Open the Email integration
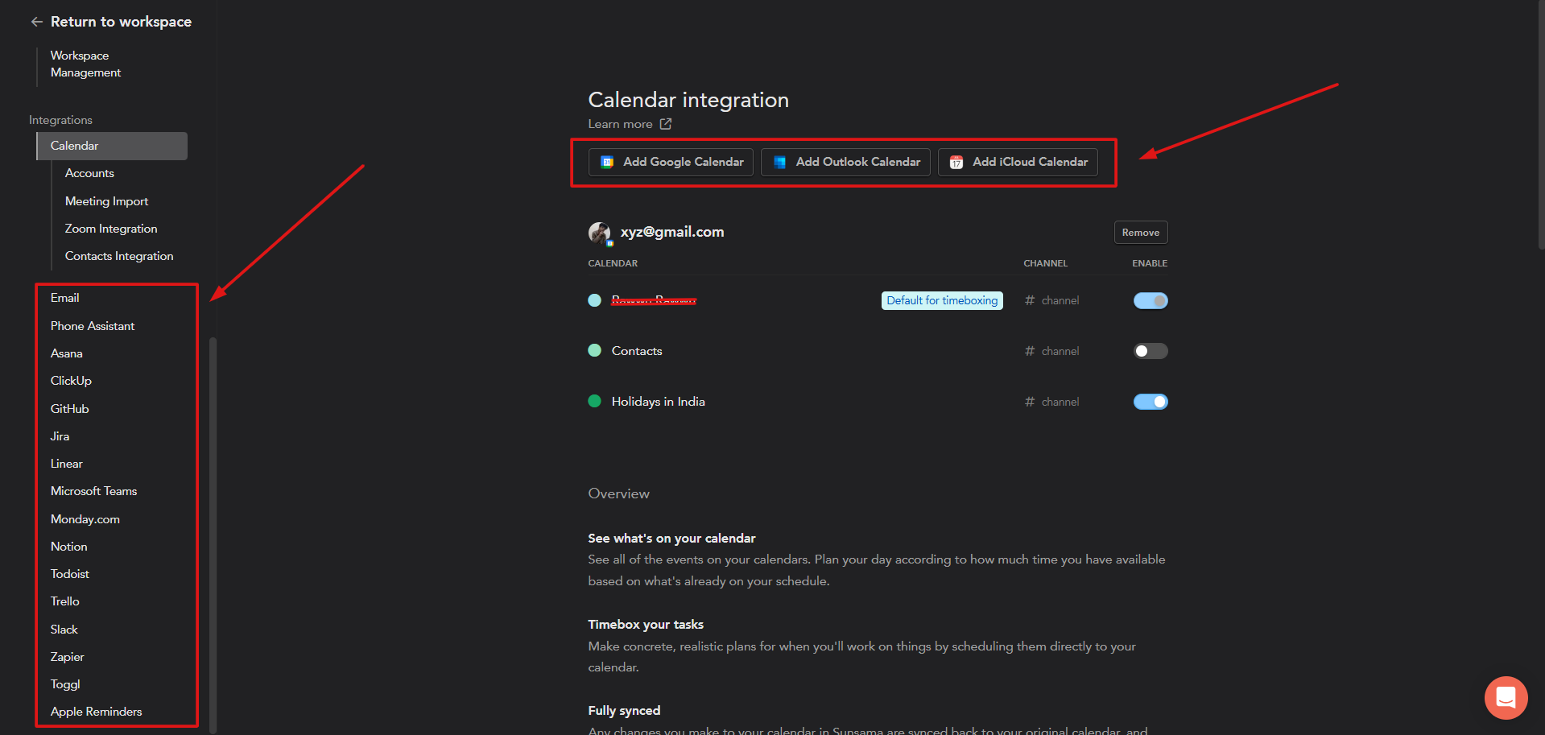 coord(64,298)
